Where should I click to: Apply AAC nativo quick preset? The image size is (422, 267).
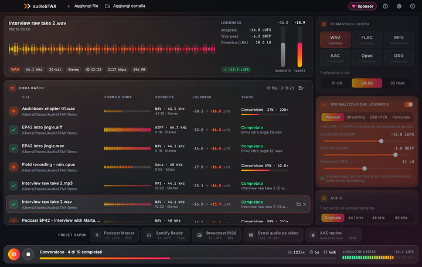333,235
